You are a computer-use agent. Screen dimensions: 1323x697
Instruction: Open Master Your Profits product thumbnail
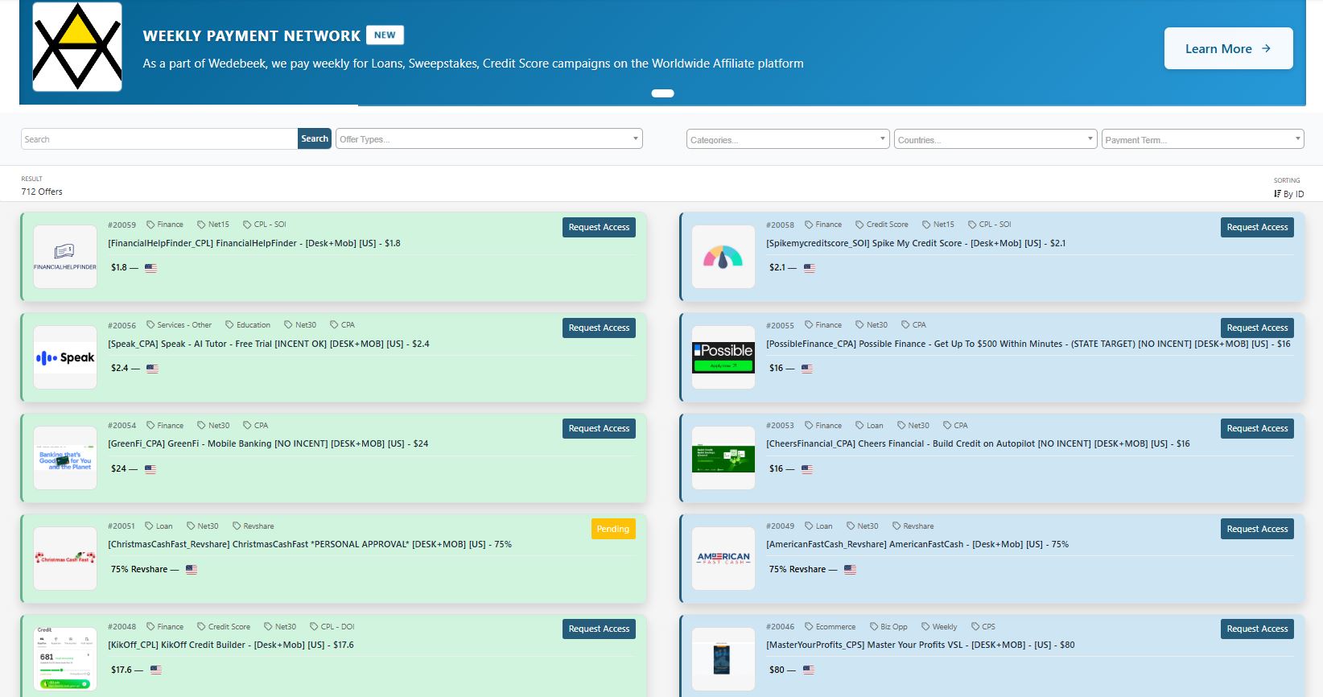point(723,658)
